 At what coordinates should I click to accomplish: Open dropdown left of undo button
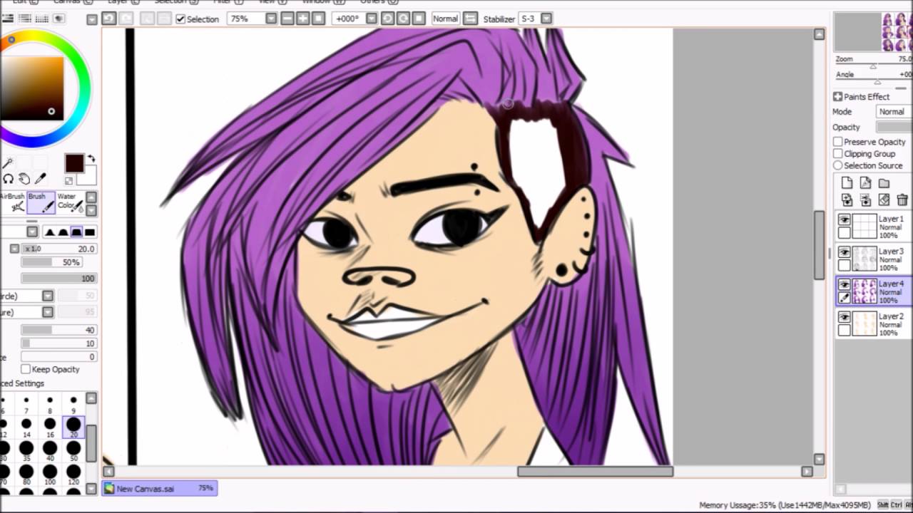click(x=92, y=19)
